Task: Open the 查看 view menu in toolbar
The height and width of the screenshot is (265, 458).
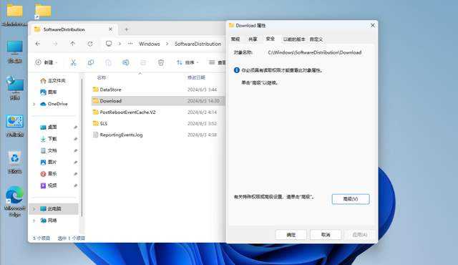Action: [x=218, y=62]
